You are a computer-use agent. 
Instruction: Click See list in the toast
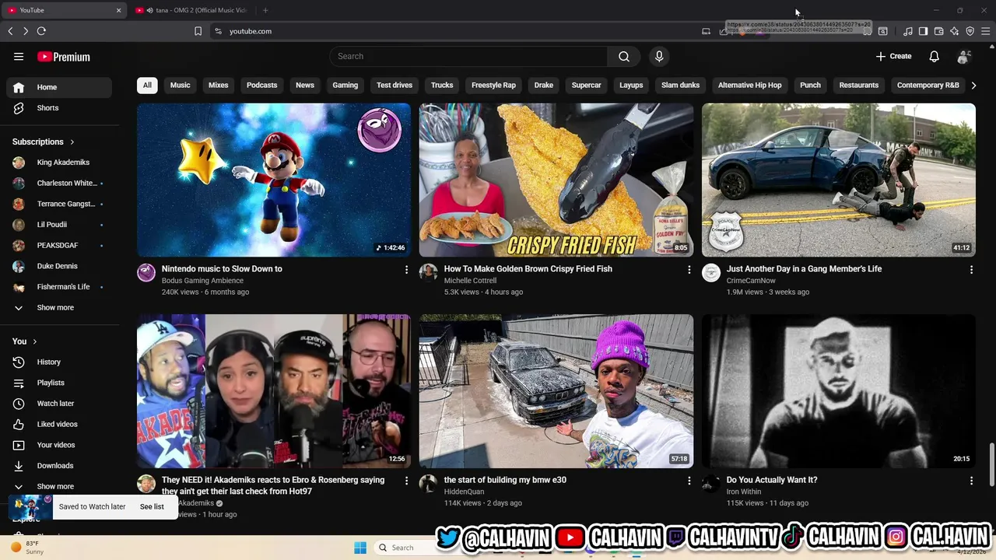152,506
